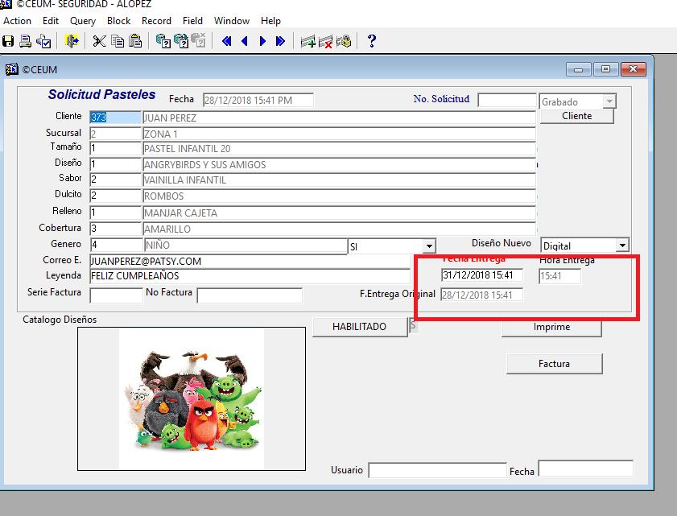Click the HABILITADO button
The image size is (677, 516).
(x=360, y=327)
